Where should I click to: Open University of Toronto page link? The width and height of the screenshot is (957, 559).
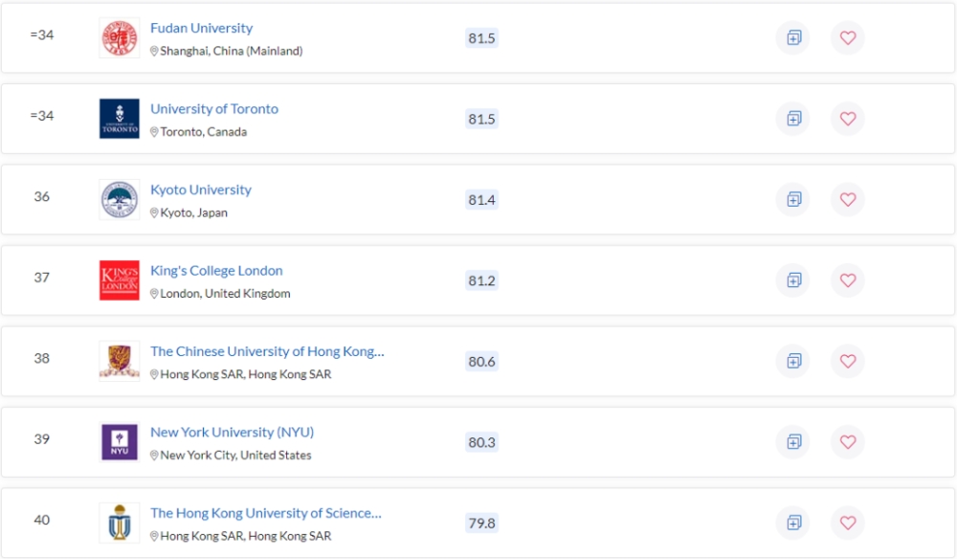[214, 108]
